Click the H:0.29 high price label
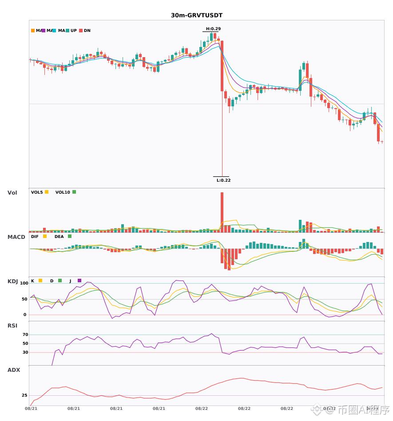 [x=213, y=29]
